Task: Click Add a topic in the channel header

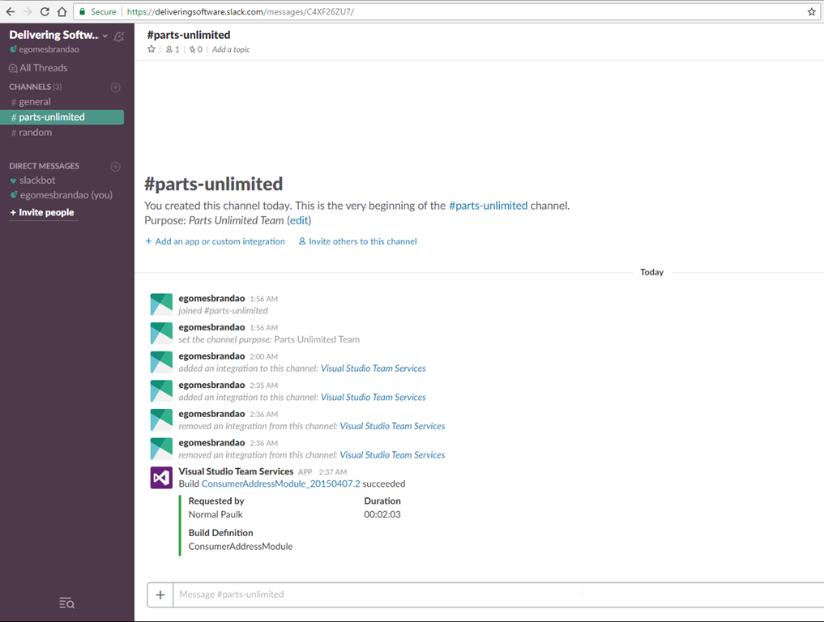Action: 231,49
